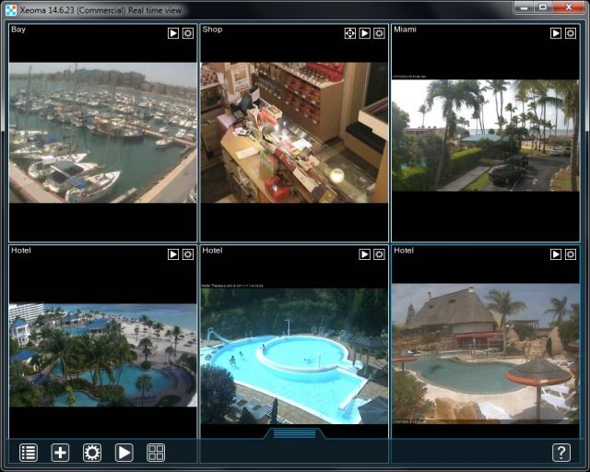Add a new camera with plus icon
This screenshot has height=472, width=590.
coord(60,453)
